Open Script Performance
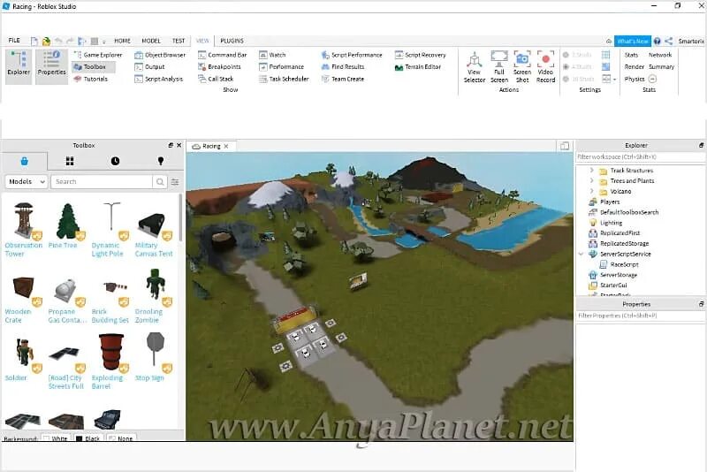The image size is (707, 472). [x=351, y=55]
